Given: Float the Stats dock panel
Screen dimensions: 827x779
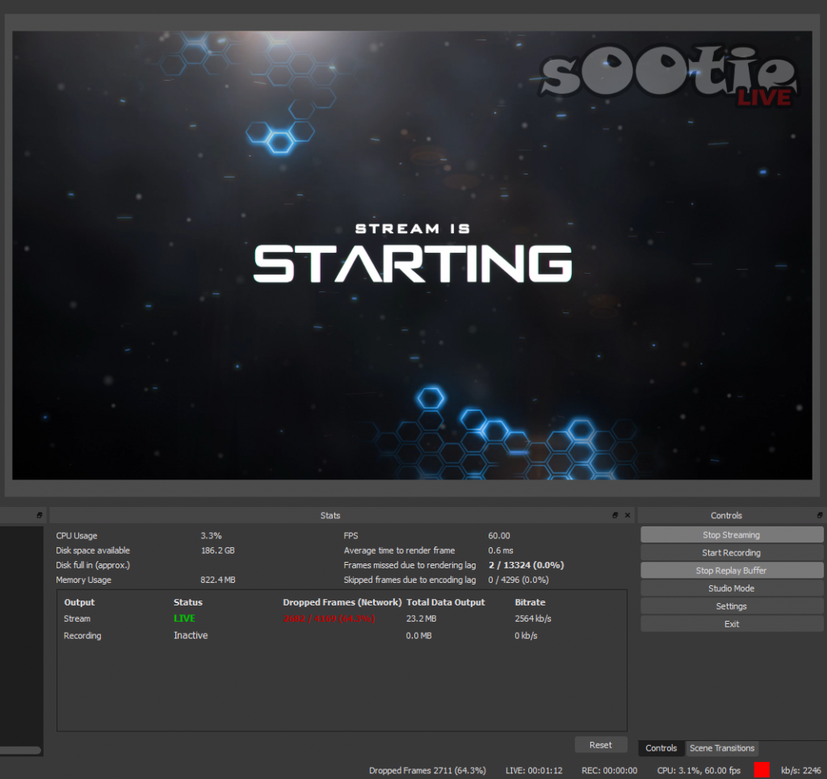Looking at the screenshot, I should 615,515.
